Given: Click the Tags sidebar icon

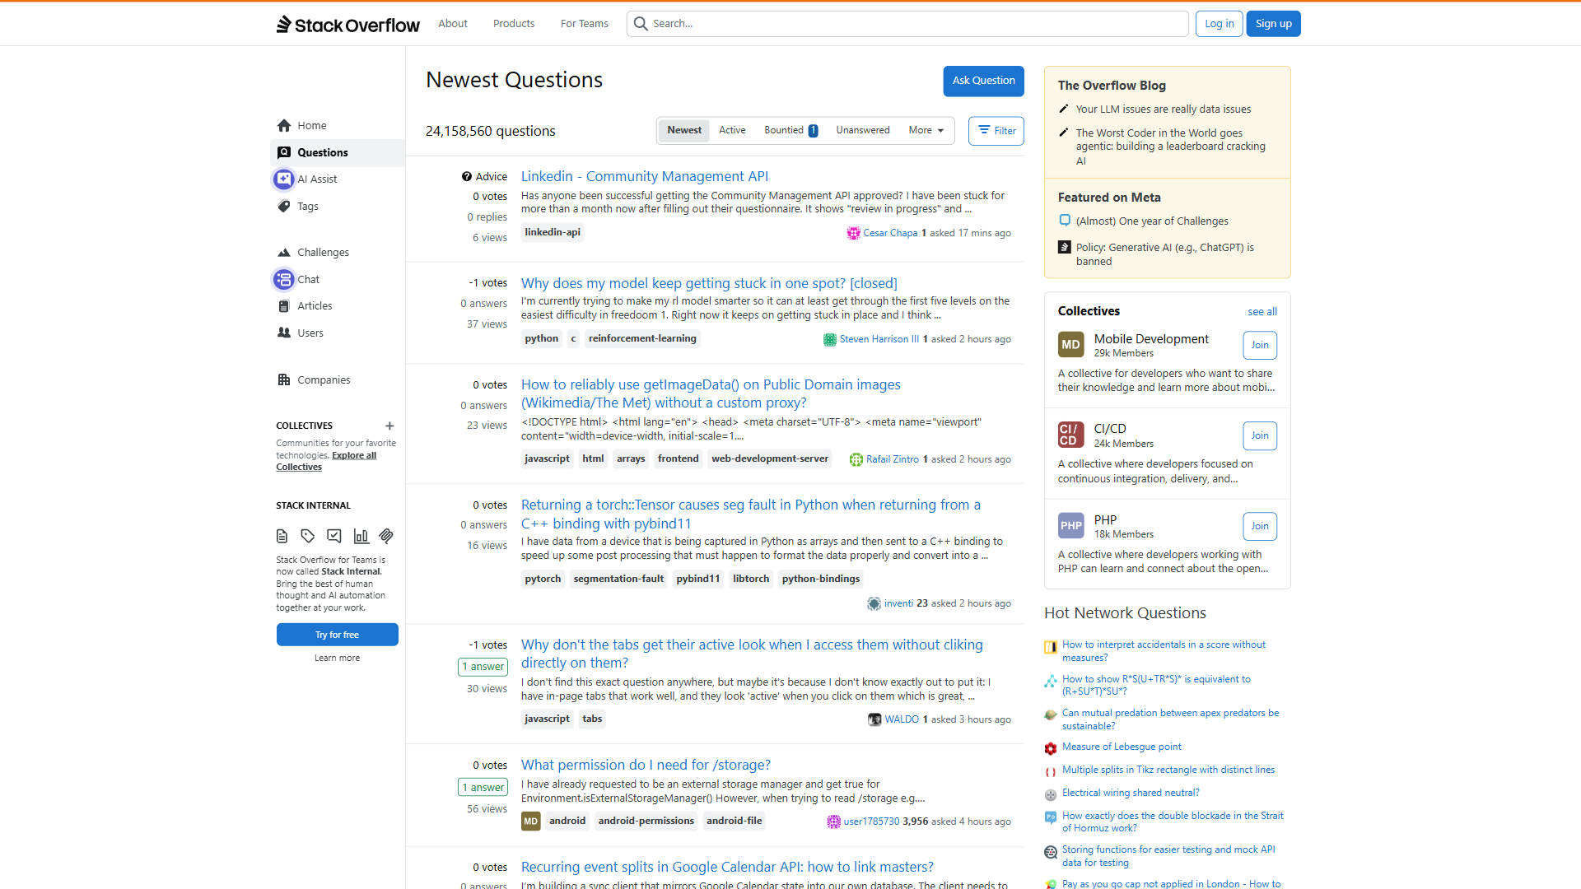Looking at the screenshot, I should tap(284, 206).
